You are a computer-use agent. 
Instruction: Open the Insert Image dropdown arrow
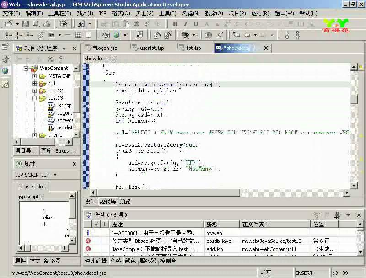tap(59, 35)
